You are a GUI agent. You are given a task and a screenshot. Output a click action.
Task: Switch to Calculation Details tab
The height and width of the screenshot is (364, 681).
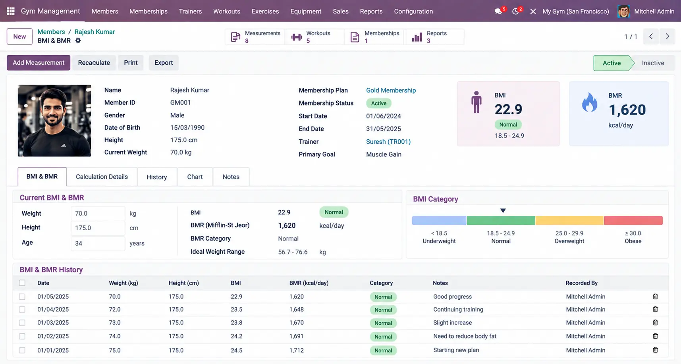(x=102, y=177)
